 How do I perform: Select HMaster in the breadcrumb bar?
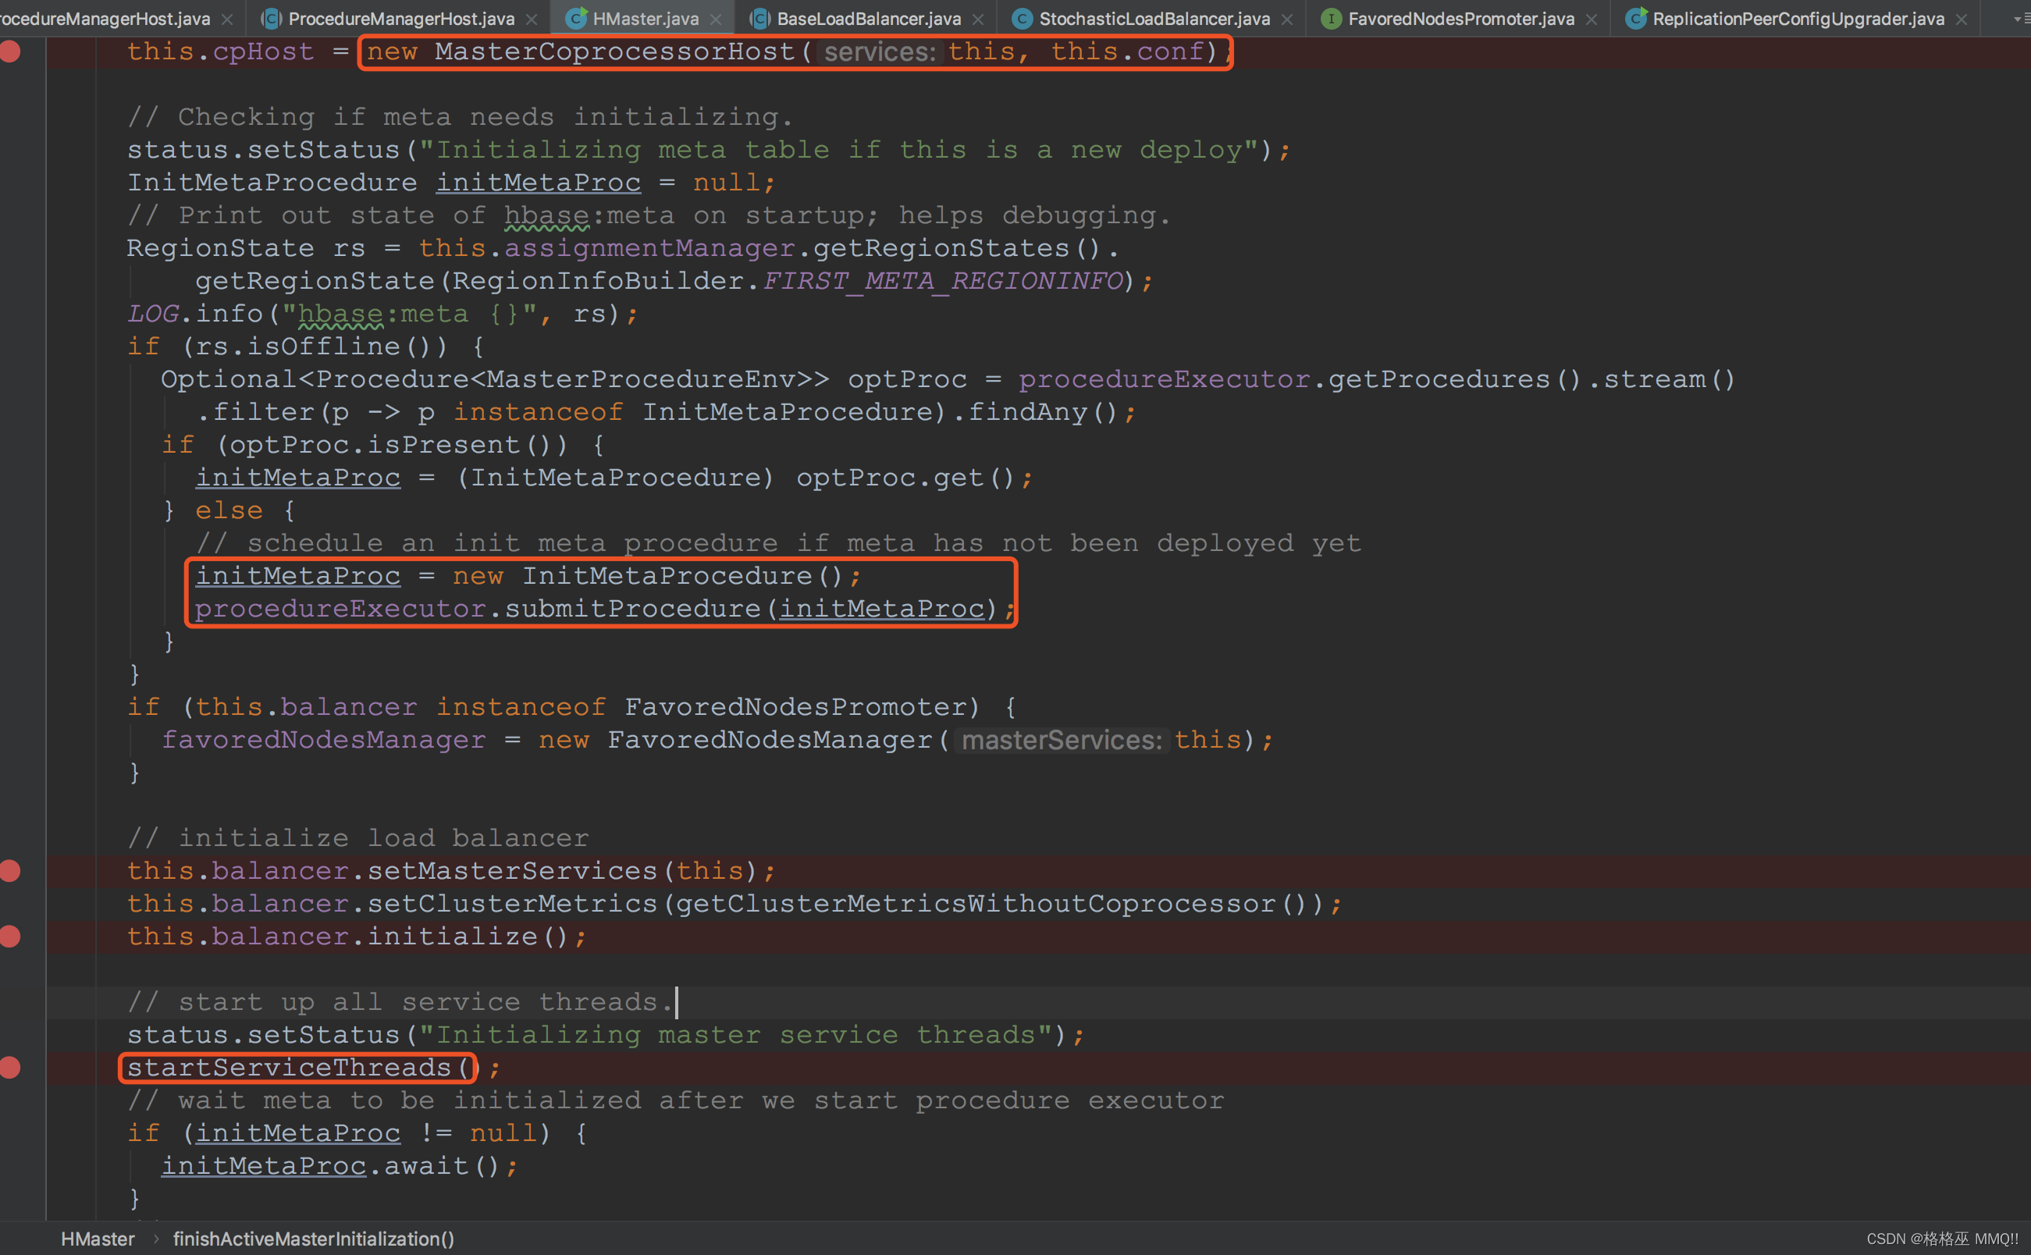pos(97,1239)
